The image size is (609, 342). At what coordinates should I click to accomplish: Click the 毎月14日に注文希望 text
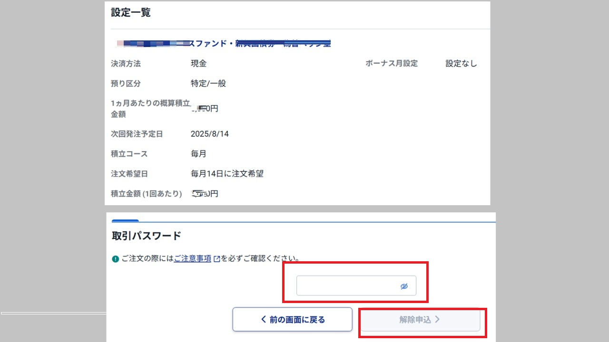coord(227,174)
